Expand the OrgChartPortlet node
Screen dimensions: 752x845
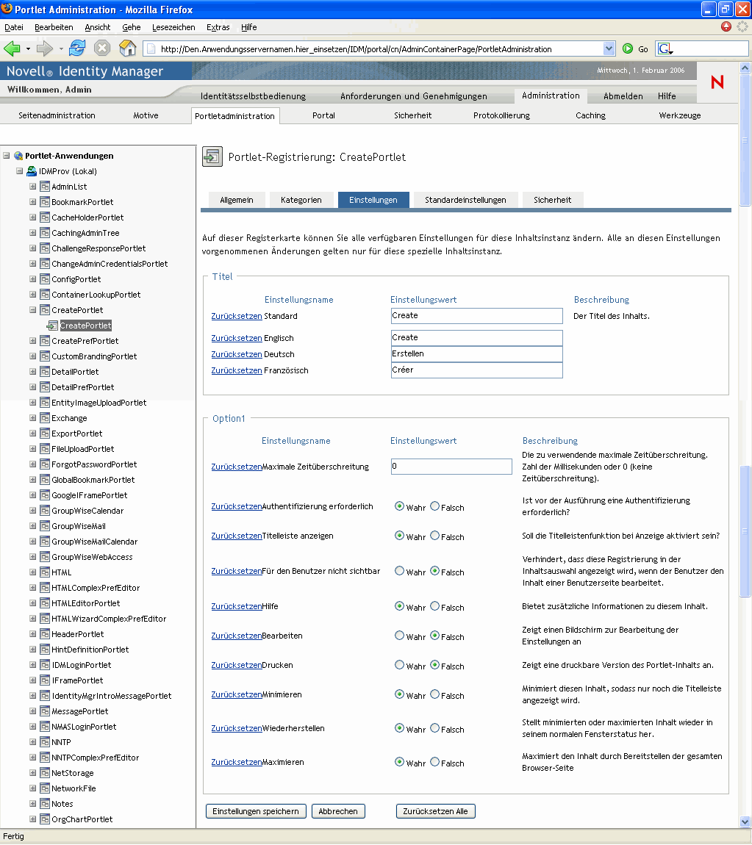(x=32, y=819)
